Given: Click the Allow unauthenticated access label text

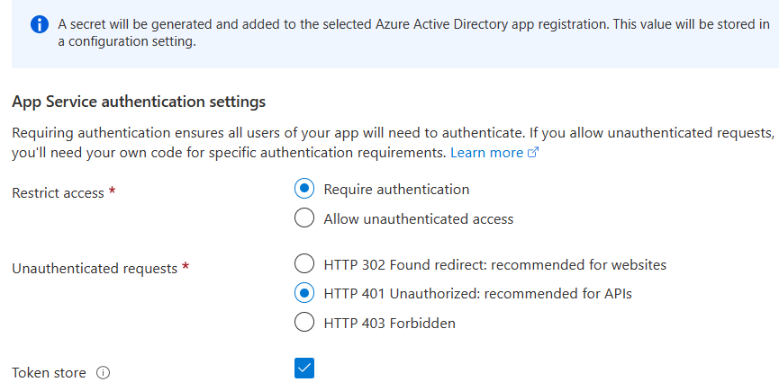Looking at the screenshot, I should pos(419,218).
